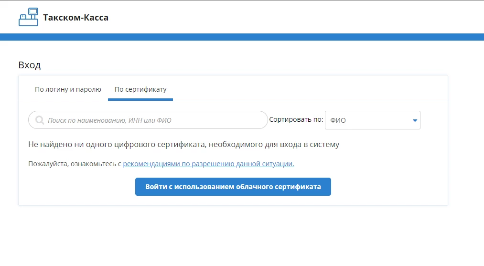Image resolution: width=484 pixels, height=266 pixels.
Task: Click the Вход page heading
Action: 30,65
